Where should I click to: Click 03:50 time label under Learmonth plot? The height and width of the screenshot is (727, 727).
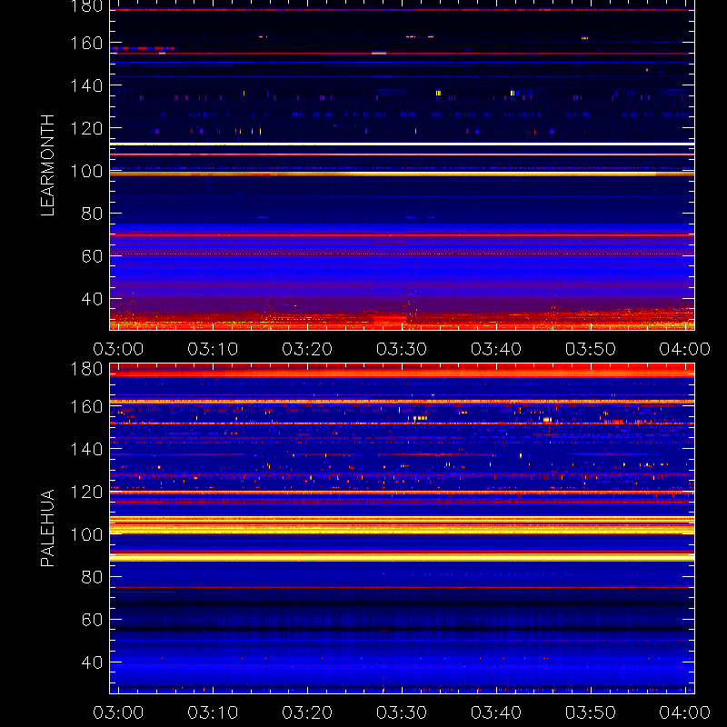pyautogui.click(x=590, y=349)
